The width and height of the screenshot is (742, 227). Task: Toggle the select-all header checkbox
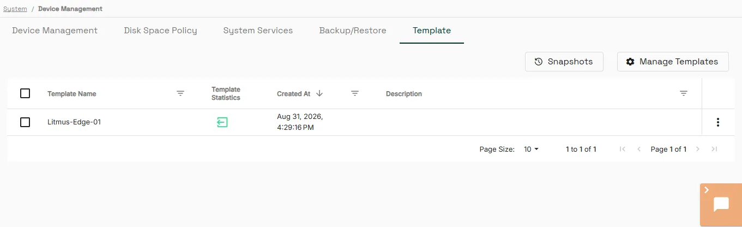25,93
